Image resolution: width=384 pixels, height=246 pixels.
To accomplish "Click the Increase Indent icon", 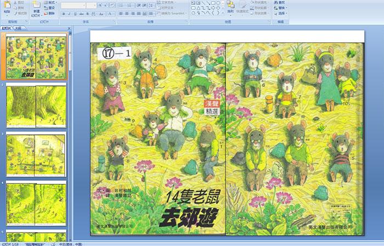I will (x=144, y=5).
